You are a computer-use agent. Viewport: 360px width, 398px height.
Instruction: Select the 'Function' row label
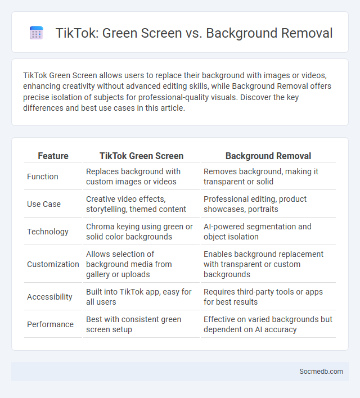(x=43, y=177)
